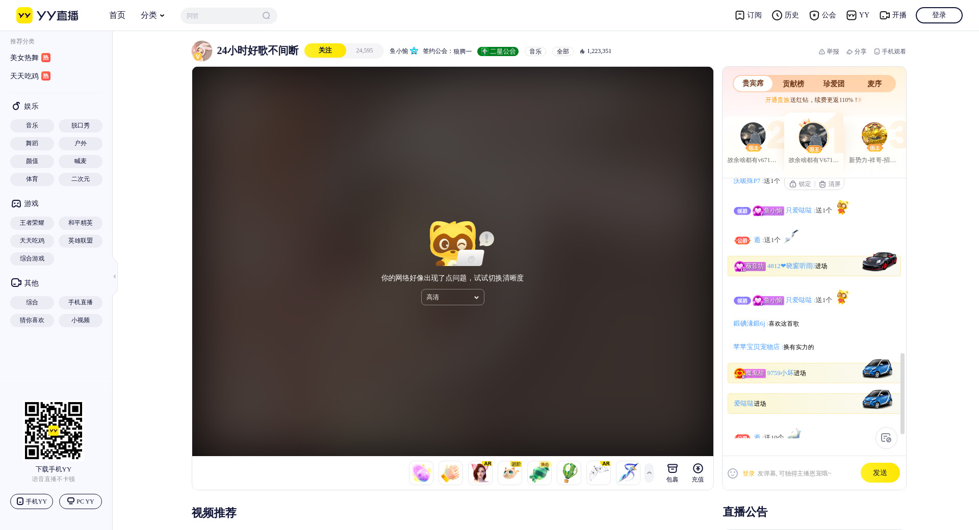979x530 pixels.
Task: Choose 王者荣耀 game category
Action: coord(32,223)
